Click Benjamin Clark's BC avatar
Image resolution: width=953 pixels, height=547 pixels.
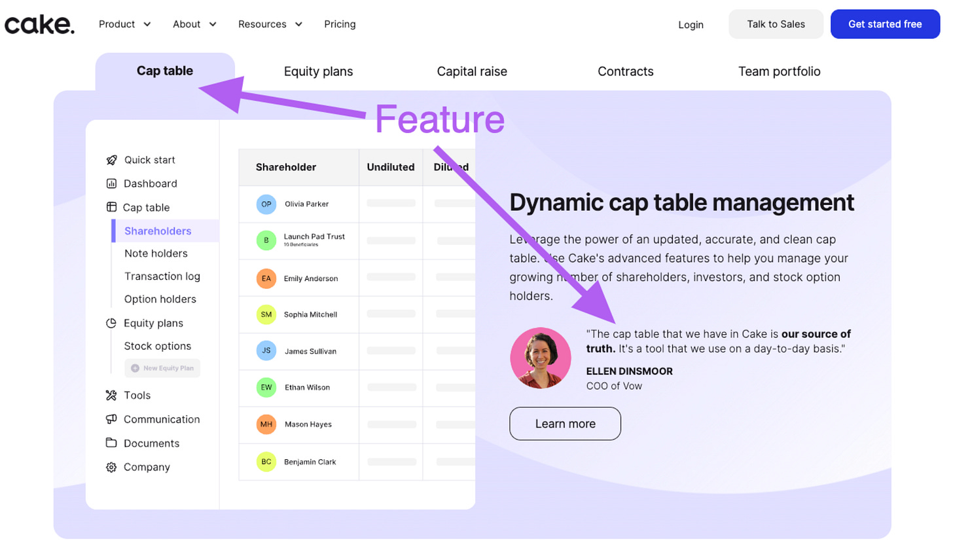click(x=266, y=462)
